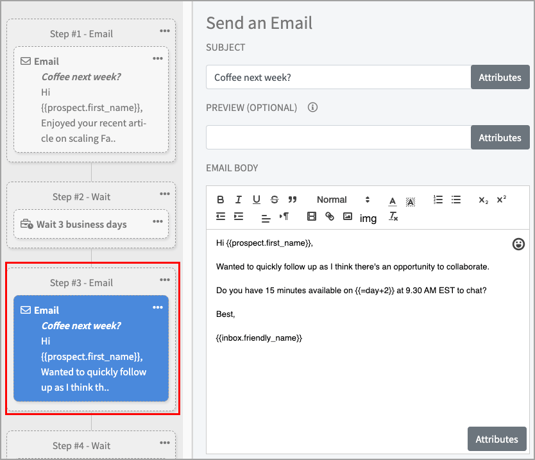
Task: Toggle bold formatting in email body toolbar
Action: [x=221, y=200]
